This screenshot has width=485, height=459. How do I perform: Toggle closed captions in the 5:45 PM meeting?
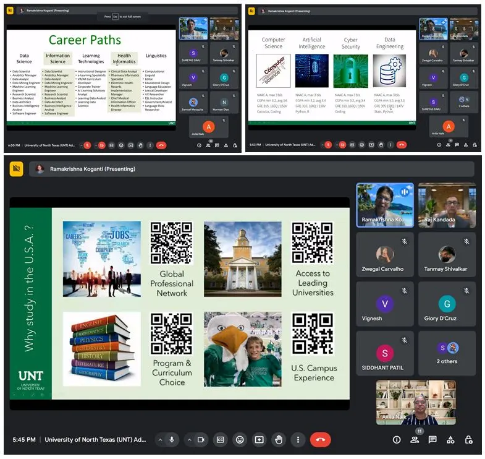pos(220,439)
